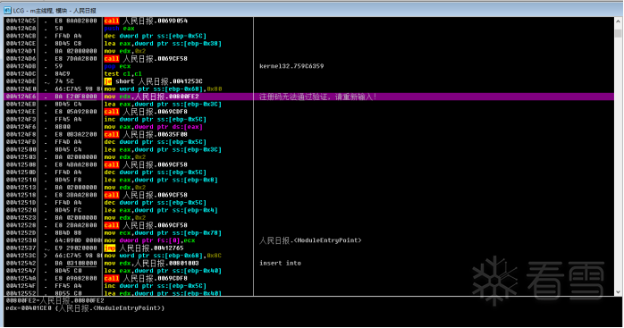This screenshot has width=624, height=328.
Task: Select 'mov edx' 00801083 instruction row
Action: [x=151, y=263]
